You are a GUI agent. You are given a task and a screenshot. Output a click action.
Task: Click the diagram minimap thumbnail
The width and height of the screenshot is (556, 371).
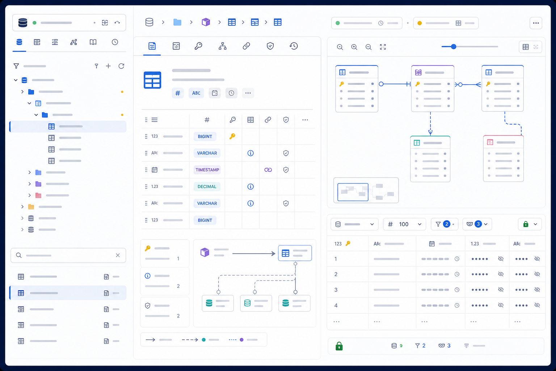click(x=366, y=190)
